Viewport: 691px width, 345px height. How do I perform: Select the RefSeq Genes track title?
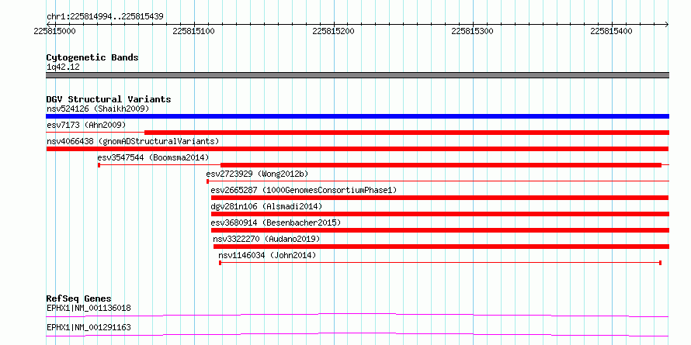pyautogui.click(x=79, y=298)
